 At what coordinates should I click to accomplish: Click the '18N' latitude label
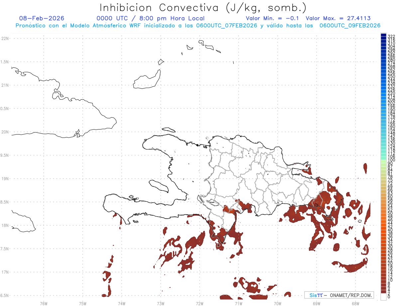pyautogui.click(x=5, y=225)
